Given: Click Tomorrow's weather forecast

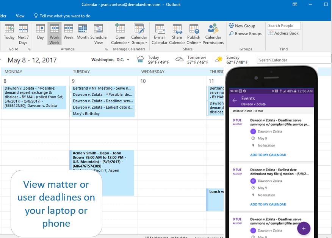Looking at the screenshot, I should click(x=192, y=60).
